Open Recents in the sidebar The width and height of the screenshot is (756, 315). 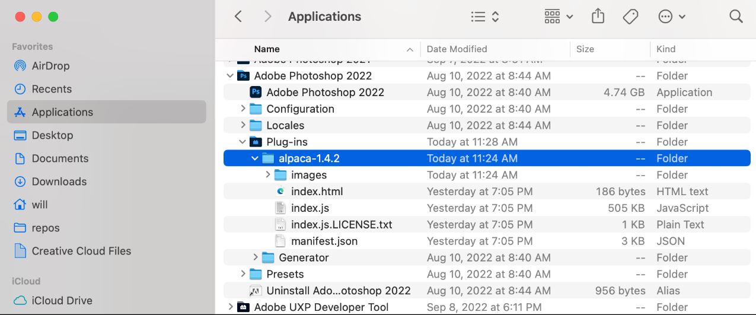pos(106,89)
